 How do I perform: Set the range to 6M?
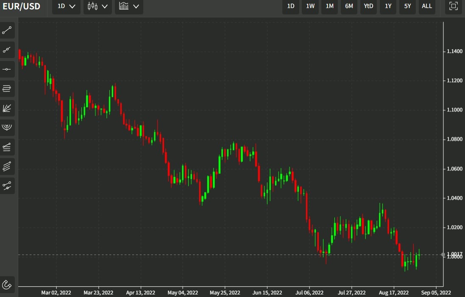349,6
